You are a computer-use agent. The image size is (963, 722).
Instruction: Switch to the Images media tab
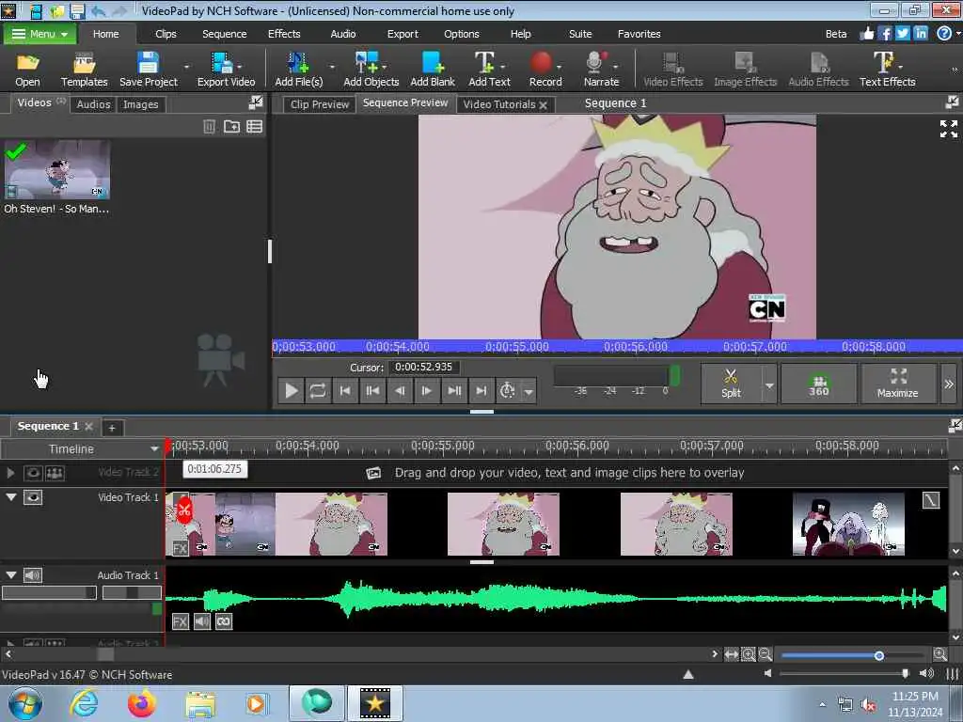(x=141, y=104)
